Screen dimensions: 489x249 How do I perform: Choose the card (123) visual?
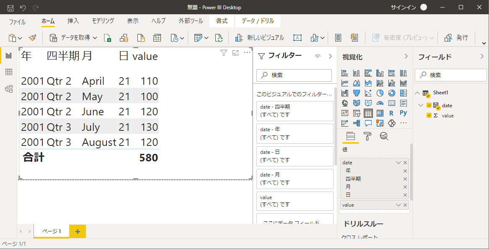click(x=392, y=103)
